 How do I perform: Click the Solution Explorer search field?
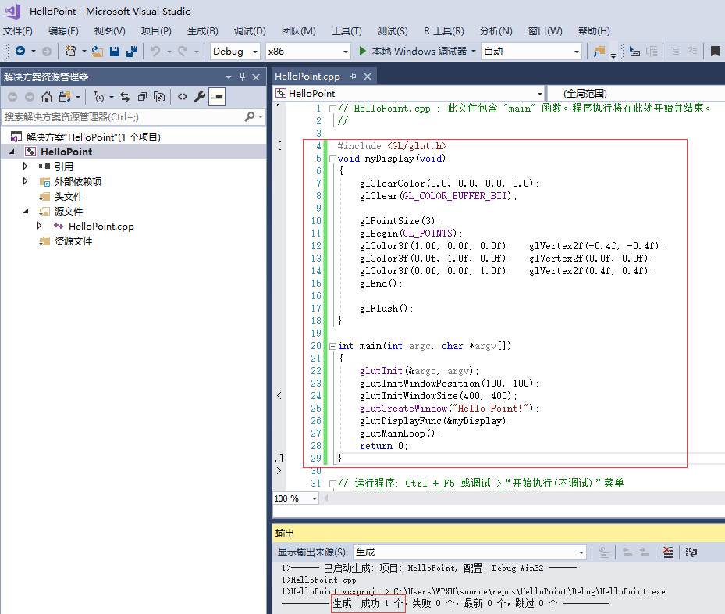point(123,117)
